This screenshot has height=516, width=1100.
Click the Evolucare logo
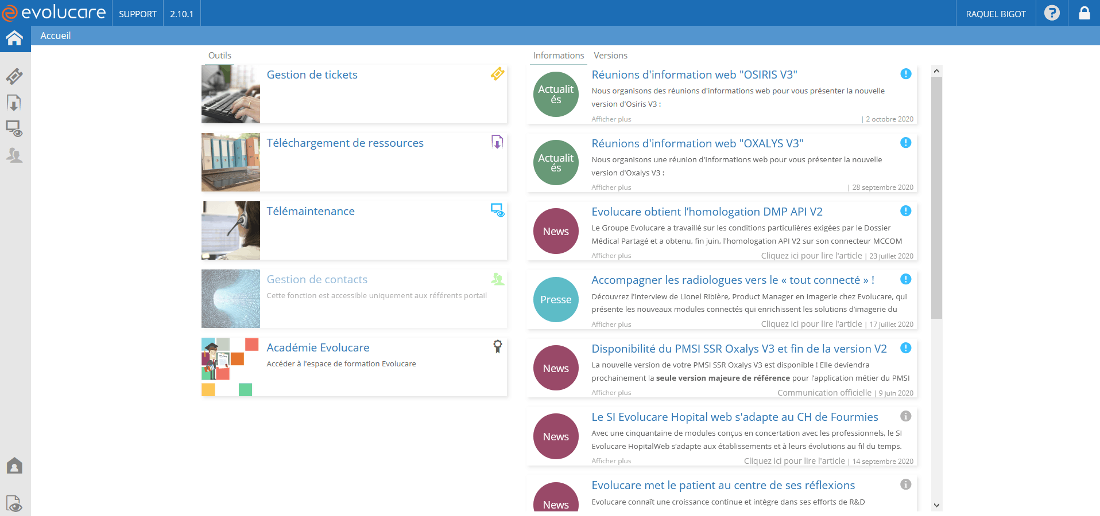tap(54, 13)
